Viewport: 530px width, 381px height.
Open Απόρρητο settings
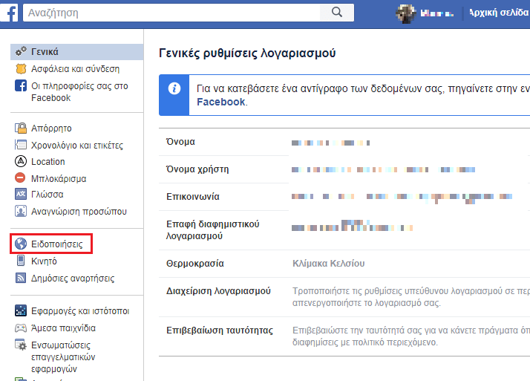click(51, 128)
